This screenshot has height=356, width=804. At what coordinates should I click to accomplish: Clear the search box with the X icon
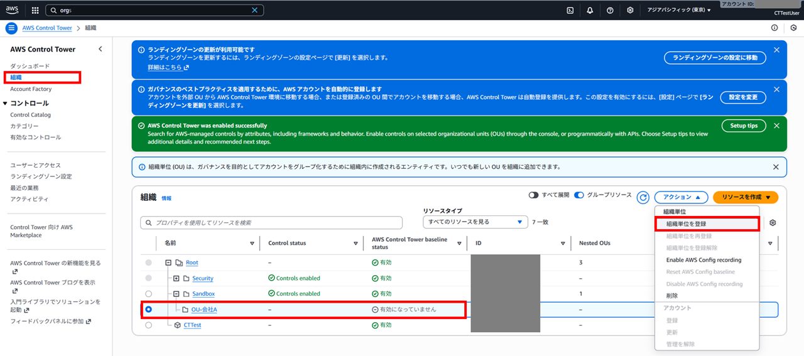pyautogui.click(x=254, y=11)
